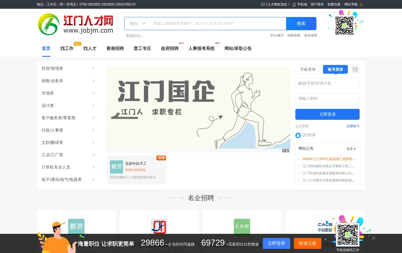Click the 手机端 phone icon
The height and width of the screenshot is (253, 402).
(294, 5)
